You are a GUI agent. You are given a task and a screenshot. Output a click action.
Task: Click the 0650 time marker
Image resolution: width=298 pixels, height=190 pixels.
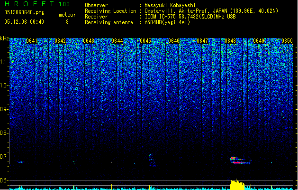coord(287,41)
